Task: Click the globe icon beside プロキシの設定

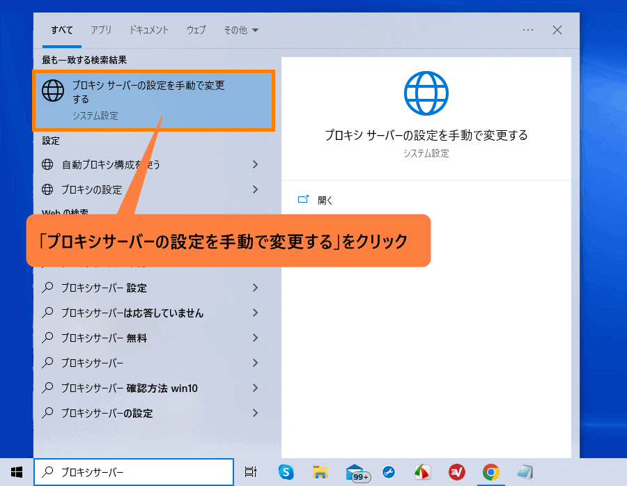Action: click(47, 189)
